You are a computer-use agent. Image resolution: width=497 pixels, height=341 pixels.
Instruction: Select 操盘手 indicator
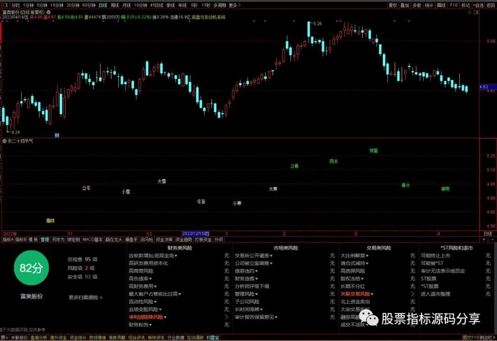(131, 240)
